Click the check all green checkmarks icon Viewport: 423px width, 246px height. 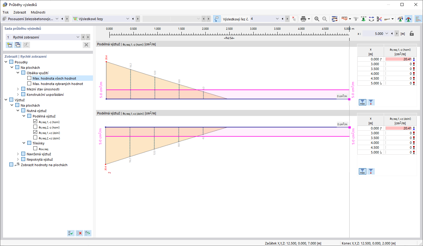click(71, 233)
